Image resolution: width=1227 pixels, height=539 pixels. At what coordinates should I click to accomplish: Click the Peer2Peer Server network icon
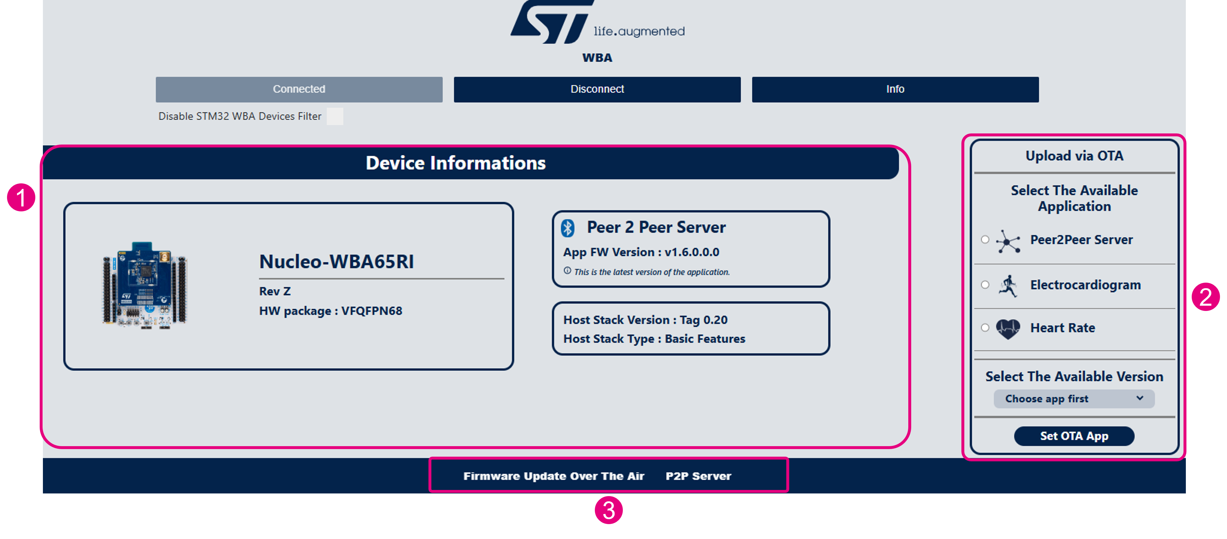1008,241
